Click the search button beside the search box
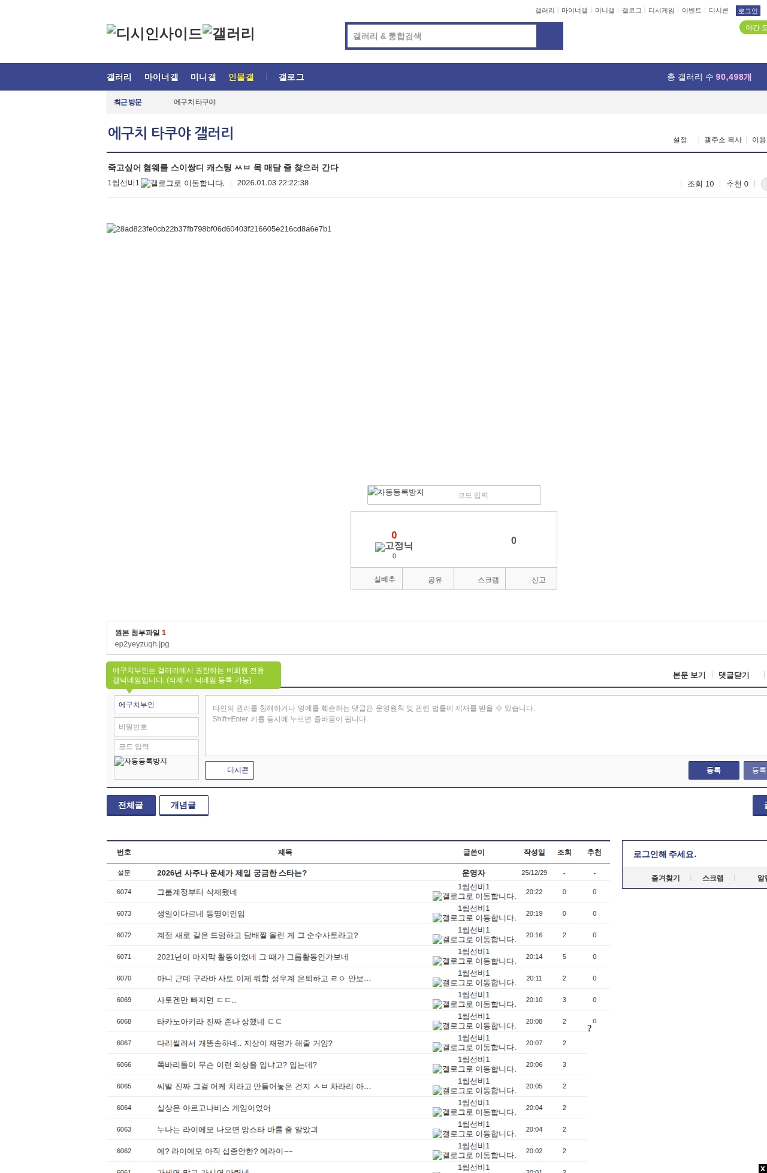Viewport: 767px width, 1173px height. 549,36
